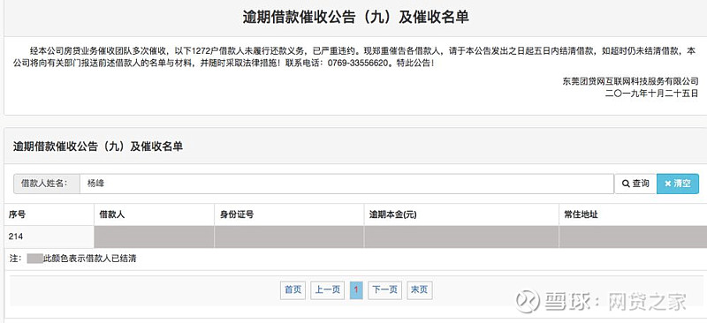Go to 上一页 previous page
Viewport: 707px width, 323px height.
[327, 290]
